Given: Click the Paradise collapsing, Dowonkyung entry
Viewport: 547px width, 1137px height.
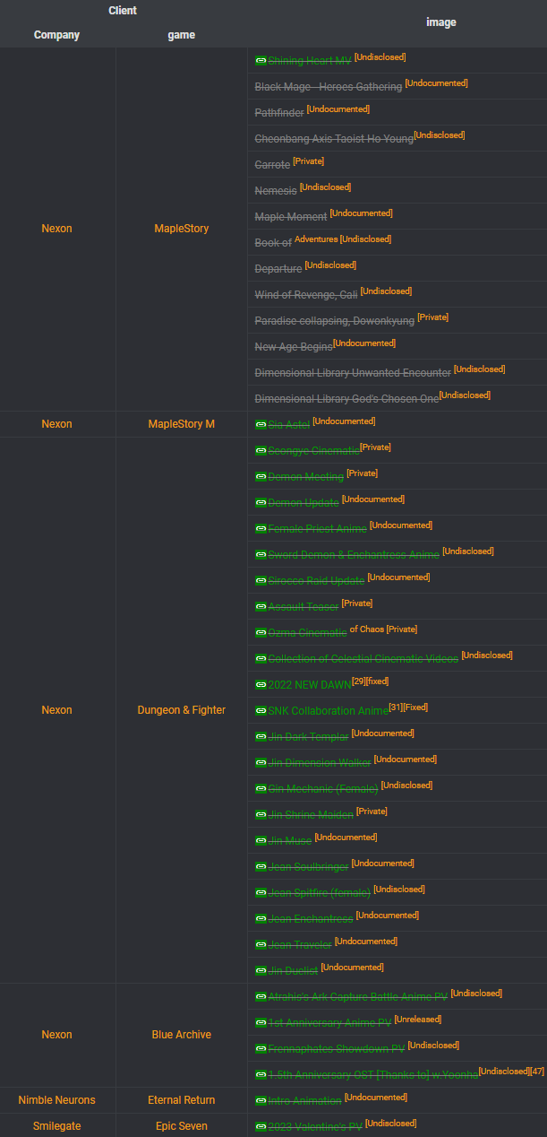Looking at the screenshot, I should point(335,321).
